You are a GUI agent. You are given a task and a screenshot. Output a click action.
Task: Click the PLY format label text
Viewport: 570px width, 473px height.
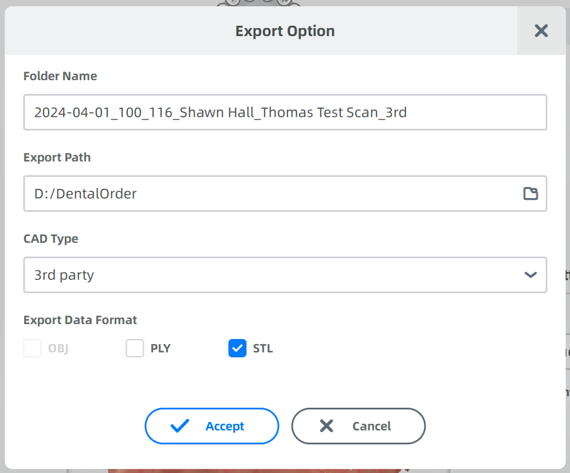160,348
